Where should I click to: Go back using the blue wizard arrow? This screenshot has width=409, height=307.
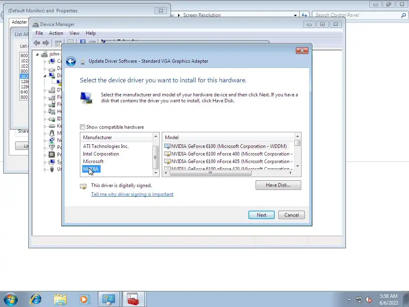71,61
